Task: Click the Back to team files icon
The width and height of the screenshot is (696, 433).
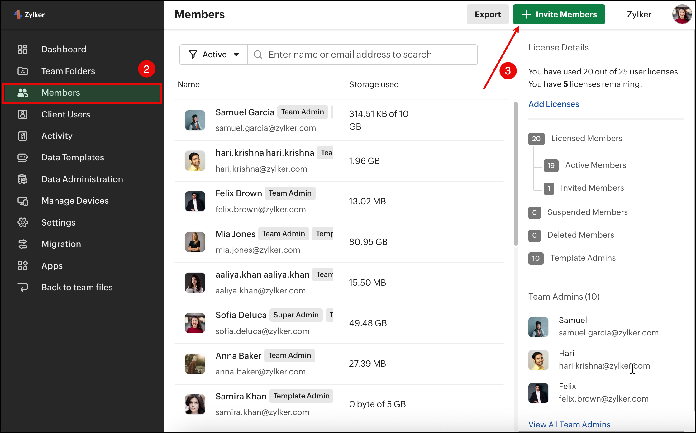Action: tap(22, 287)
